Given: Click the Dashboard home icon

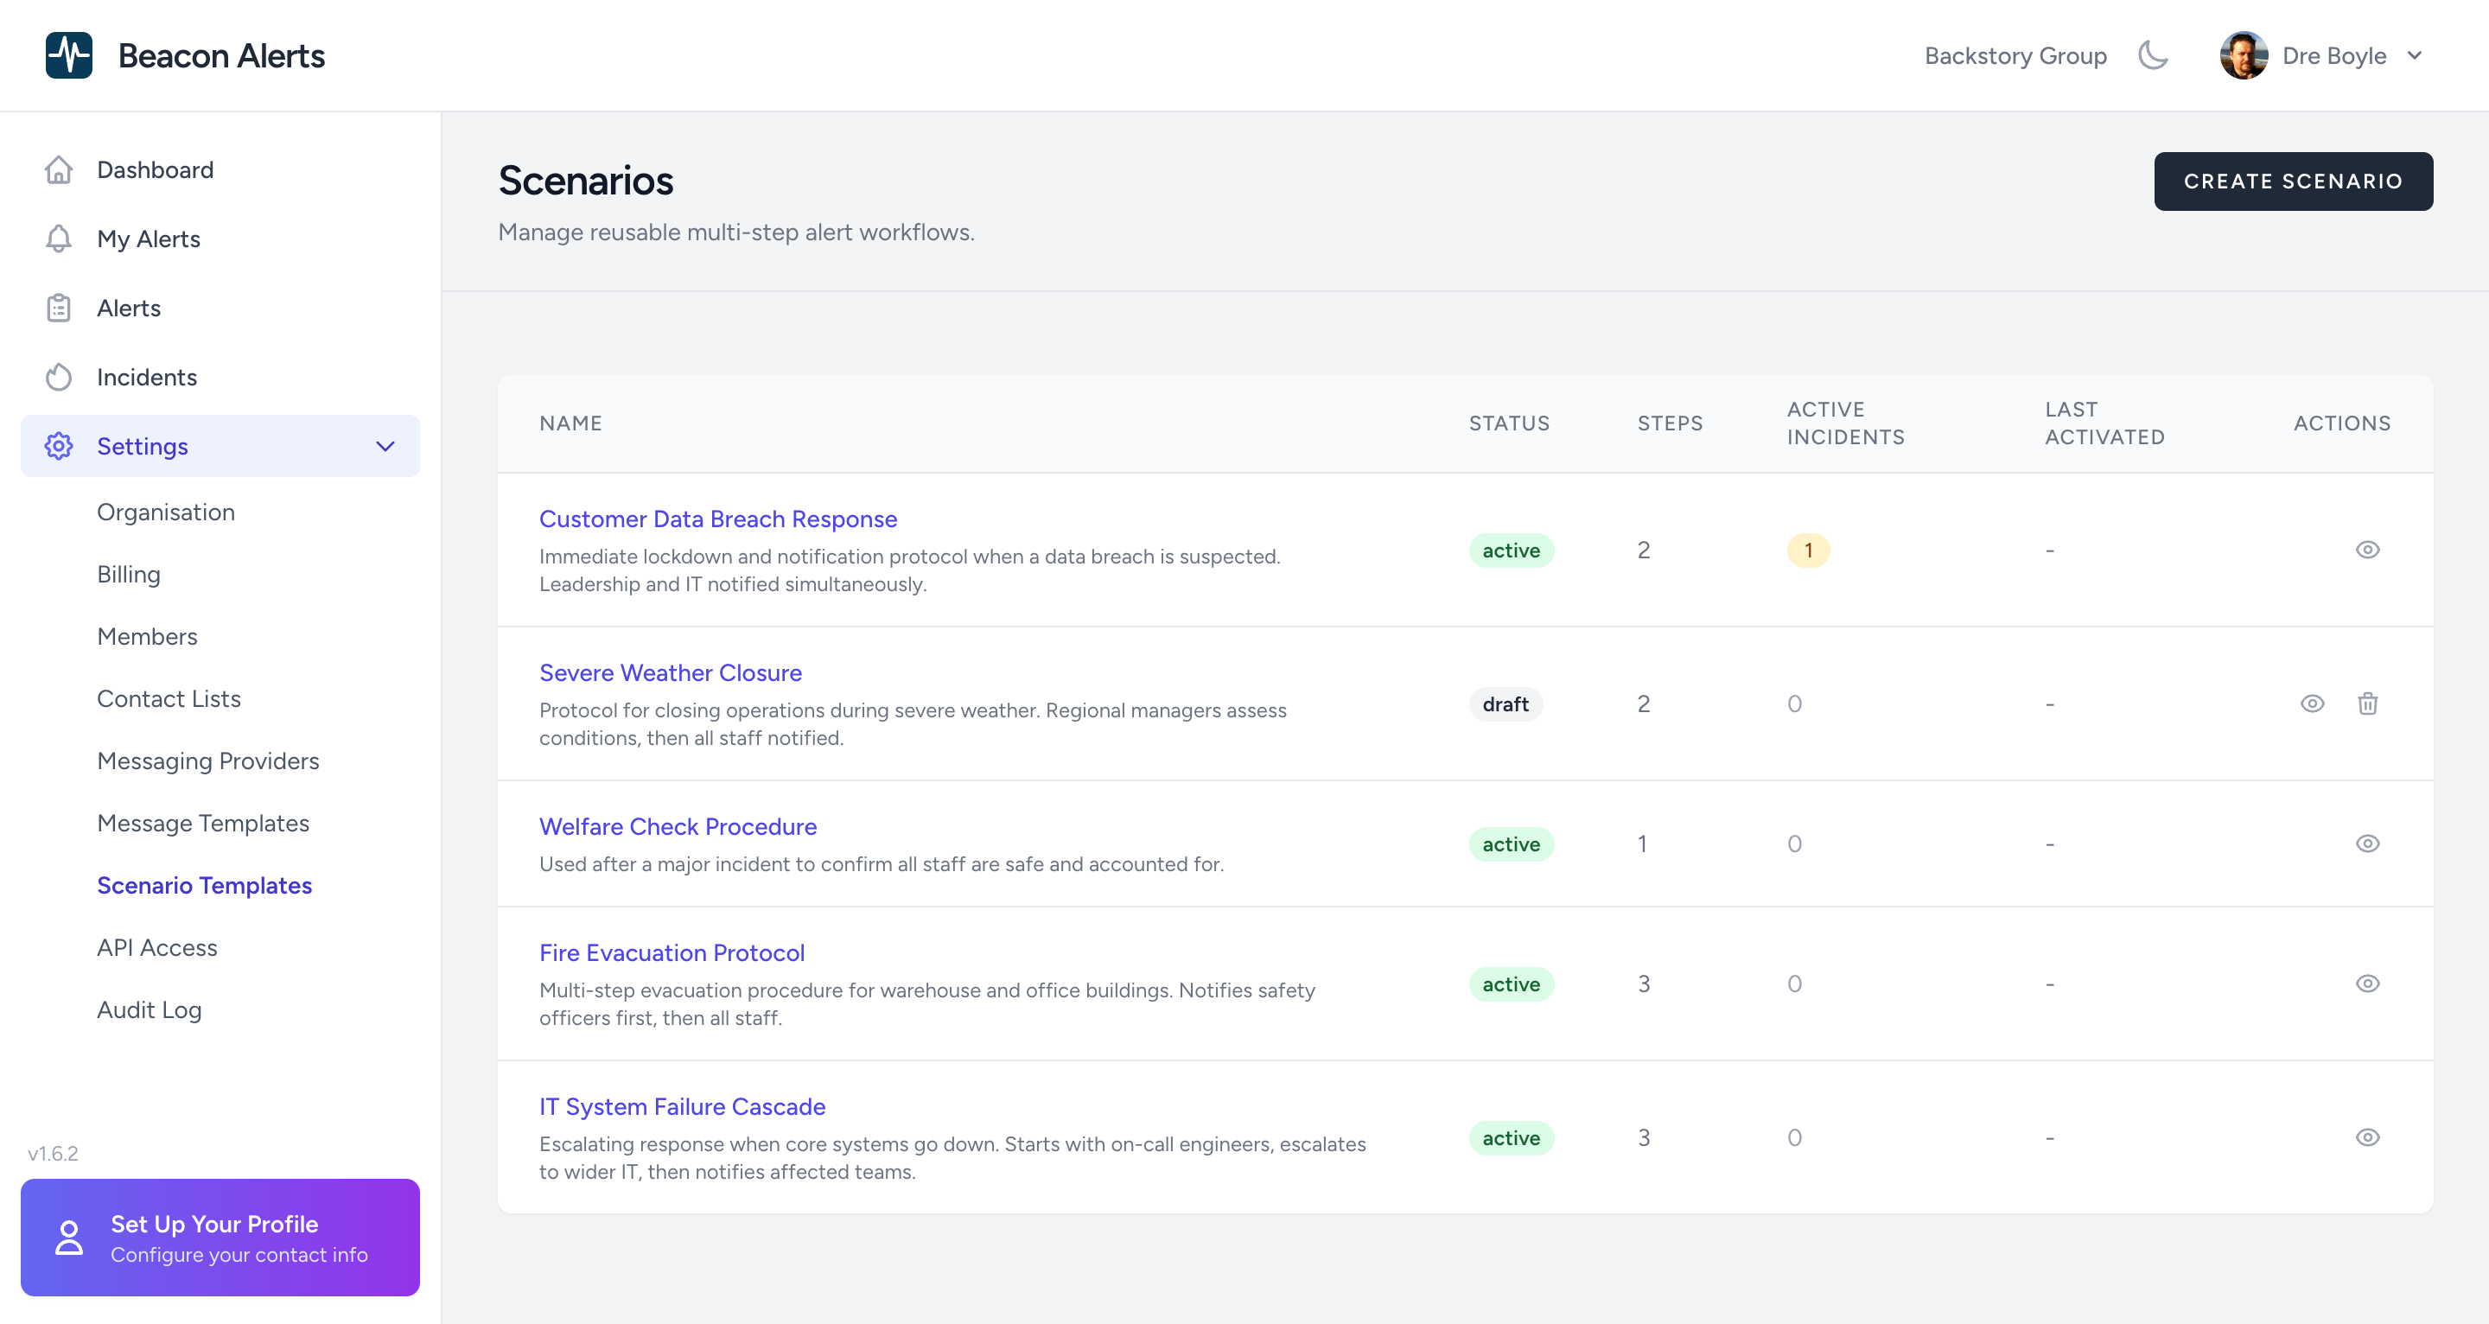Looking at the screenshot, I should (x=59, y=170).
